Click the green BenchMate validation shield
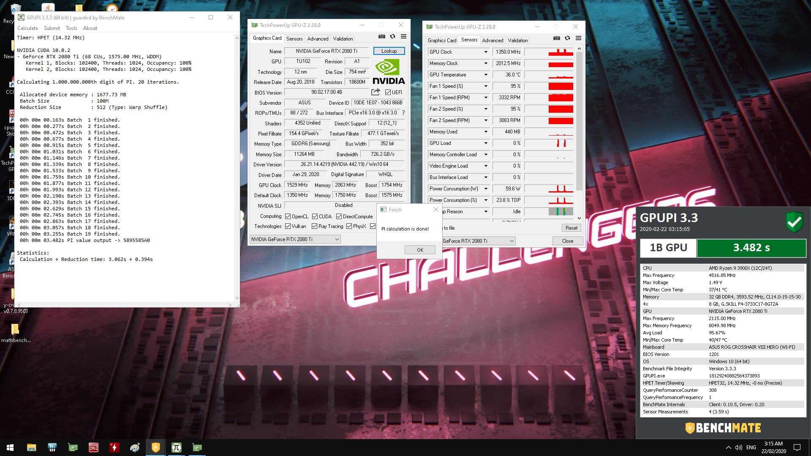Screen dimensions: 811x456 click(794, 222)
